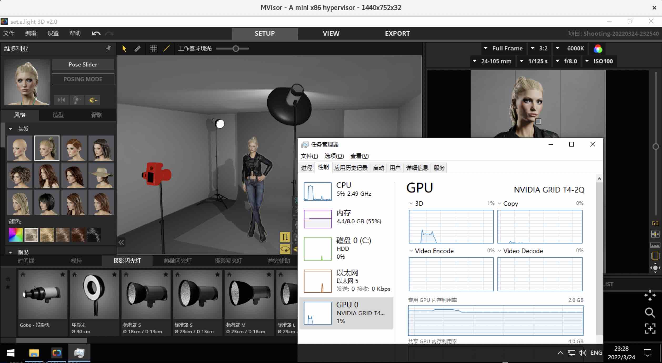
Task: Open the 设置 settings menu
Action: tap(53, 33)
